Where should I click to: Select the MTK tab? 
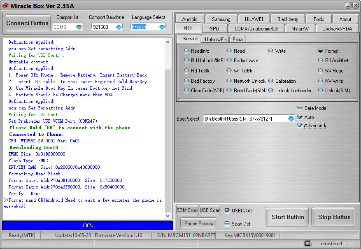pos(189,28)
